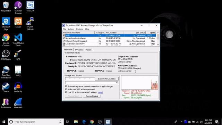222x125 pixels.
Task: Open the clock showing 9:03 PM
Action: 208,122
